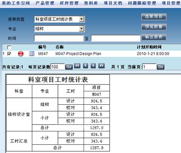Viewport: 181px width, 153px height.
Task: Click the red status ball icon for M047
Action: coord(21,54)
